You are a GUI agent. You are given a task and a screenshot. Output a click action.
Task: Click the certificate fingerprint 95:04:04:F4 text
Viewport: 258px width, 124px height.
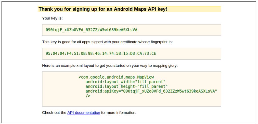[101, 54]
